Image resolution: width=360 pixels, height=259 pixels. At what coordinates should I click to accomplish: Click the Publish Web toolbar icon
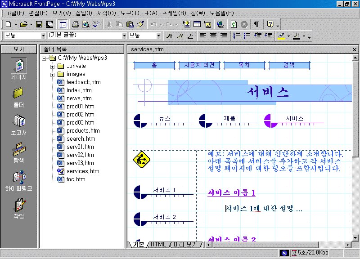tap(49, 24)
